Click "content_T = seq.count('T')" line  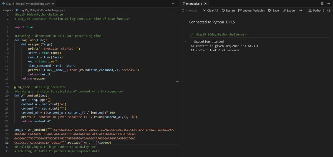click(44, 108)
